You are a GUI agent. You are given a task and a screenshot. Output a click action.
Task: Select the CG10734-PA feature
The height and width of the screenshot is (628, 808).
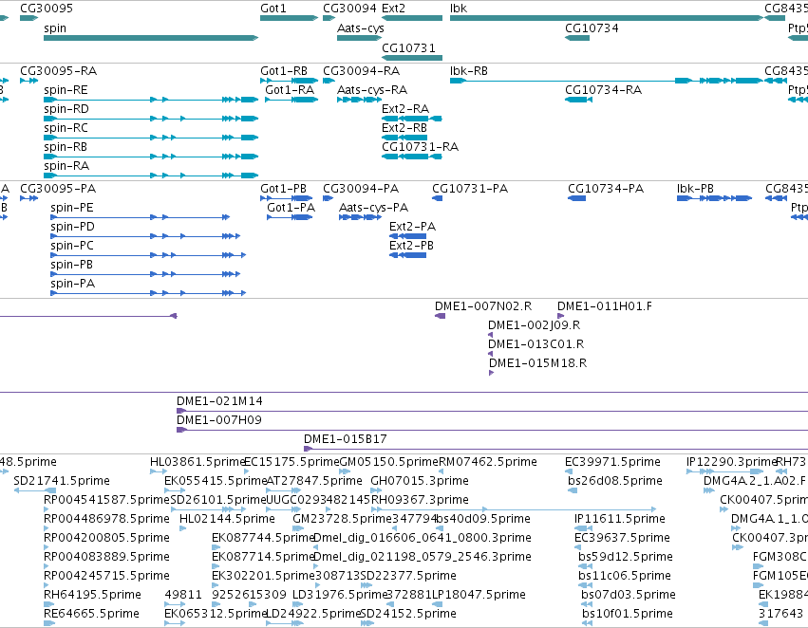click(576, 198)
